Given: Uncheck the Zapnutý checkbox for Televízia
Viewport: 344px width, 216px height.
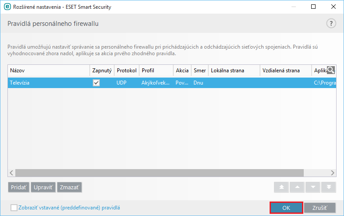Looking at the screenshot, I should tap(96, 83).
